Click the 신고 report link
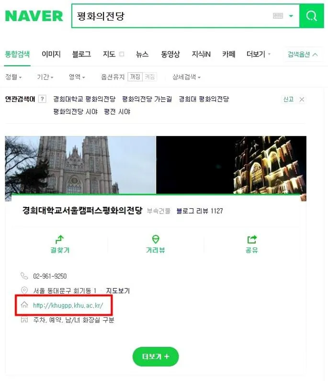Viewport: 328px width, 381px height. pyautogui.click(x=288, y=99)
